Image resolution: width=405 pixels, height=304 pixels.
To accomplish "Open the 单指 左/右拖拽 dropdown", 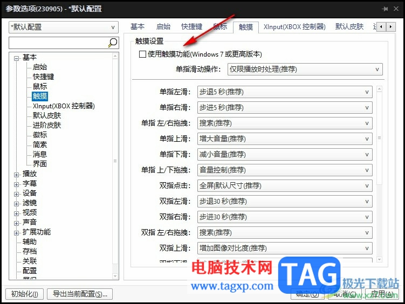I will tap(285, 123).
